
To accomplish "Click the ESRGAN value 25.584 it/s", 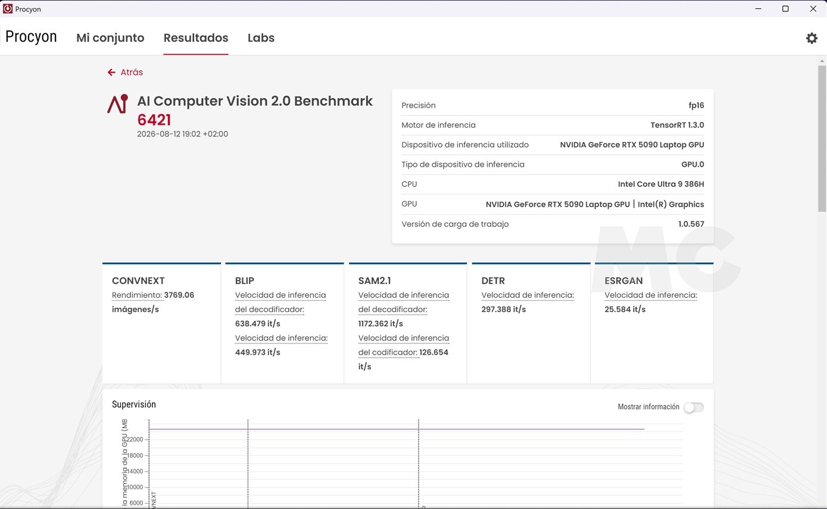I will pyautogui.click(x=625, y=310).
